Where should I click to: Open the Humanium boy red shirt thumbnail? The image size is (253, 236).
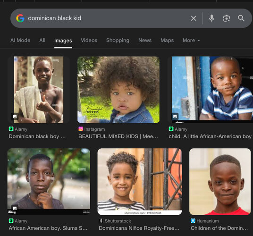(220, 182)
